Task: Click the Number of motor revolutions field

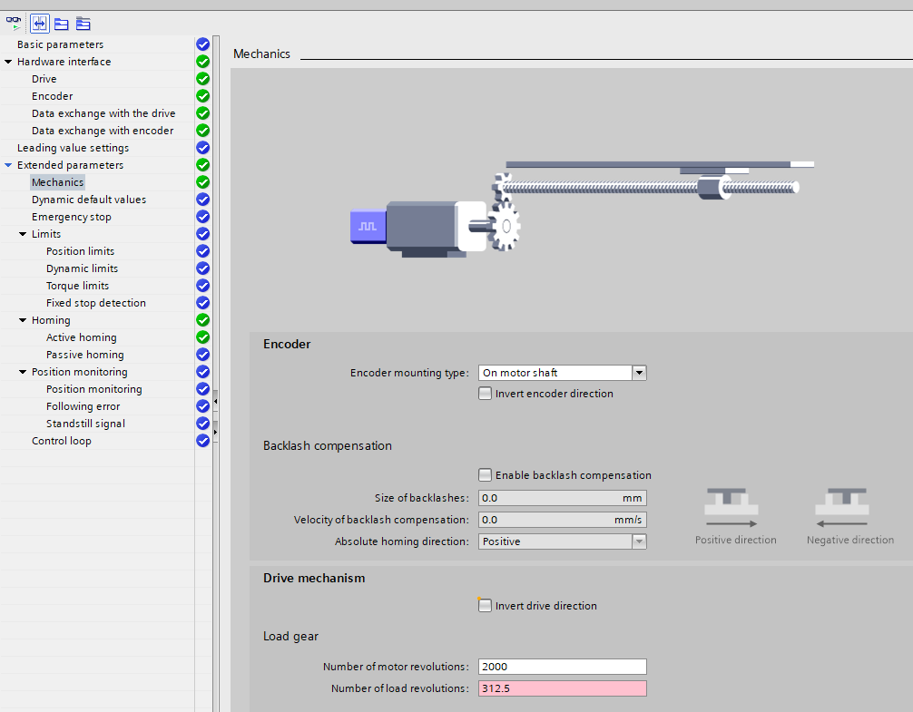Action: click(562, 667)
